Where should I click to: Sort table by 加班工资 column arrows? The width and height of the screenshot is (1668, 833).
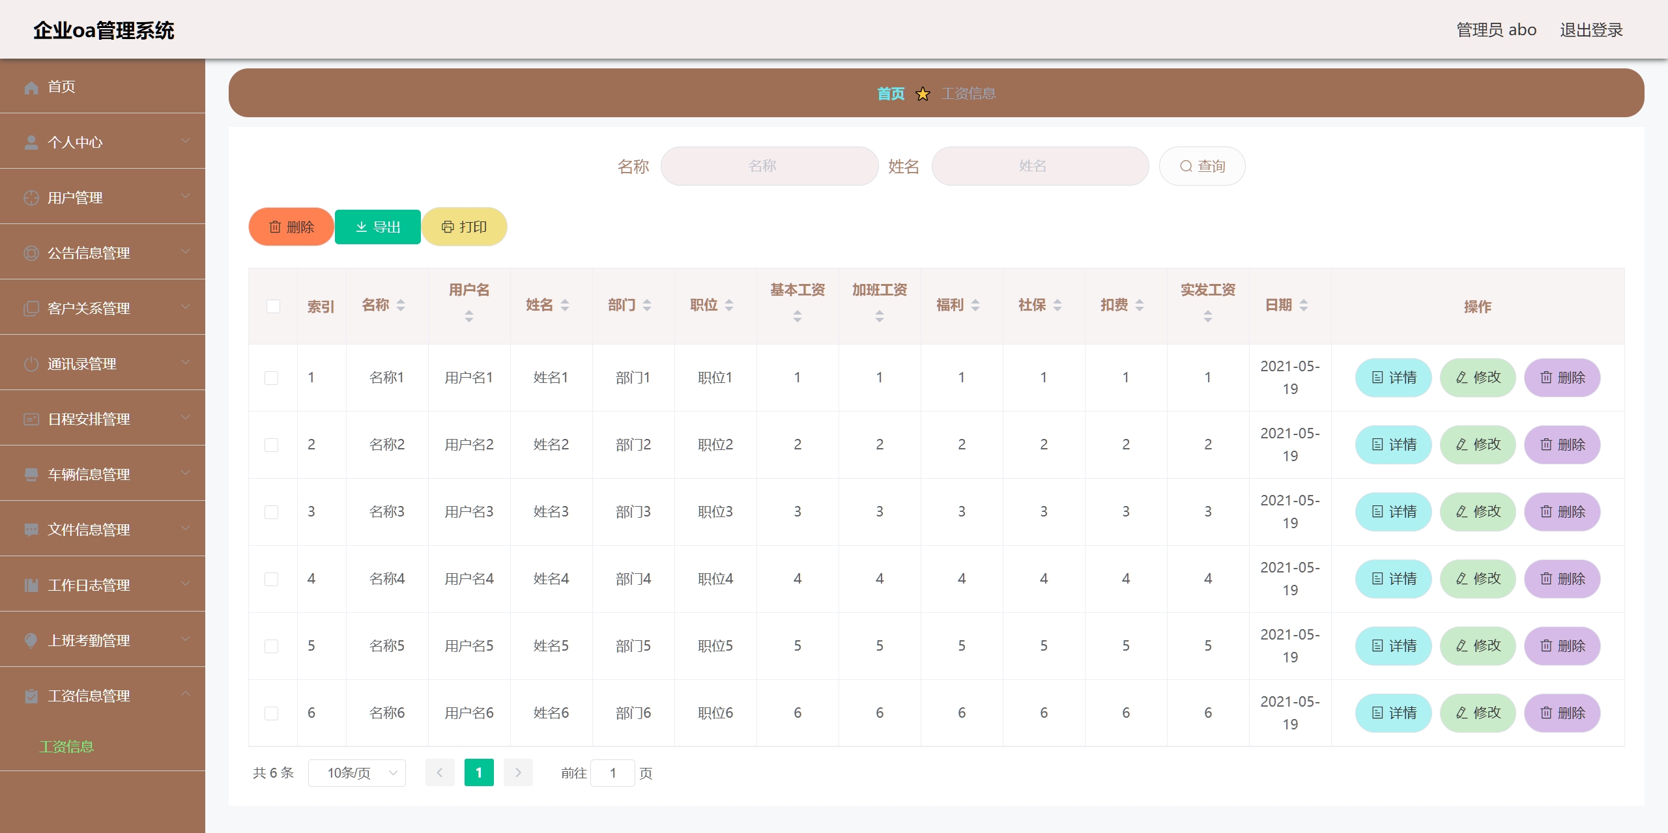[880, 317]
